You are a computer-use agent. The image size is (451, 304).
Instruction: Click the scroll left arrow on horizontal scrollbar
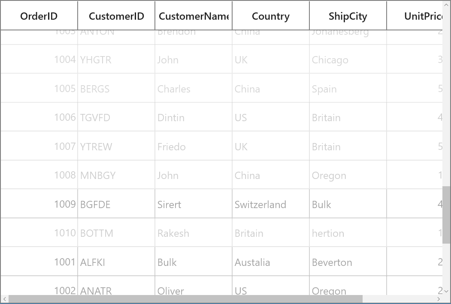click(x=5, y=299)
